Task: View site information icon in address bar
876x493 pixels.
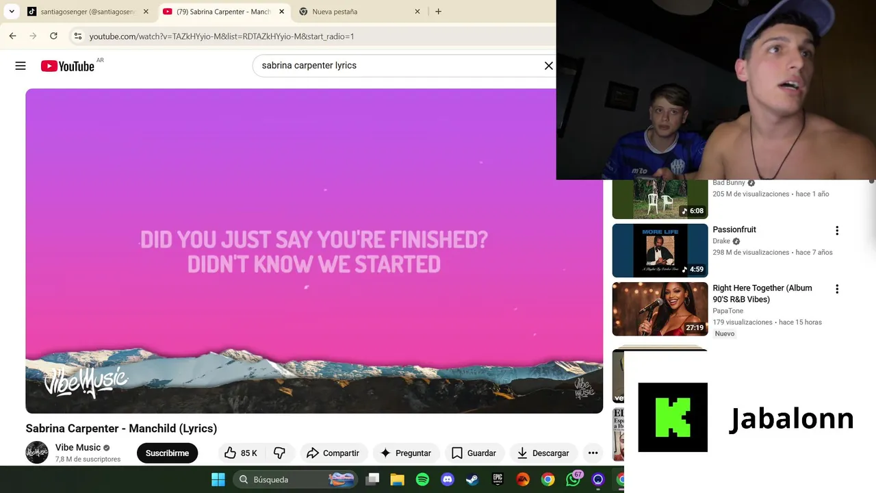Action: [x=78, y=36]
